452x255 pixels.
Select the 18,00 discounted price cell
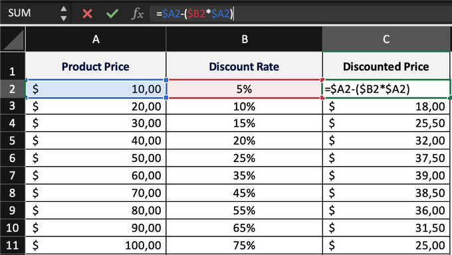386,106
